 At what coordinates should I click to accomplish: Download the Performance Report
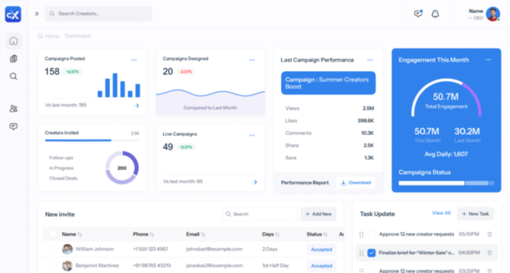[356, 183]
